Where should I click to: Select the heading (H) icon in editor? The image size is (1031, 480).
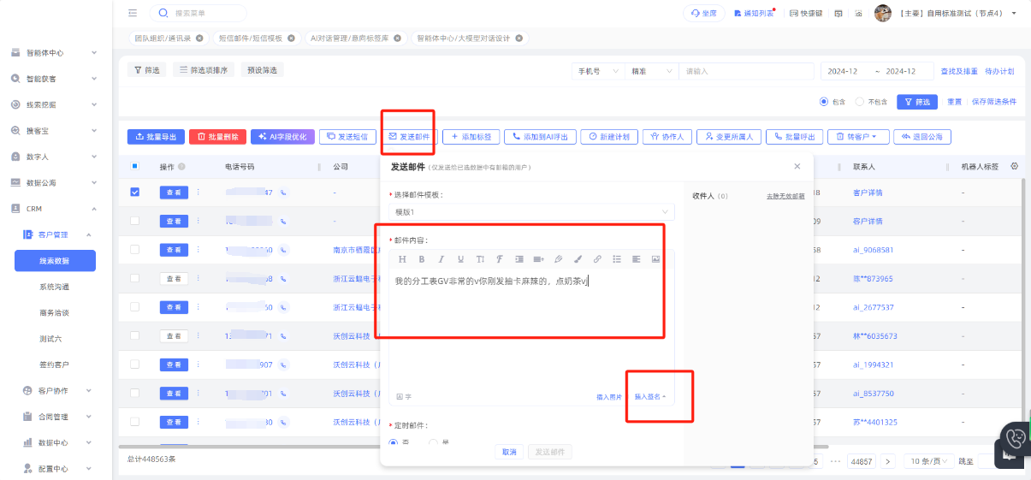(x=401, y=259)
